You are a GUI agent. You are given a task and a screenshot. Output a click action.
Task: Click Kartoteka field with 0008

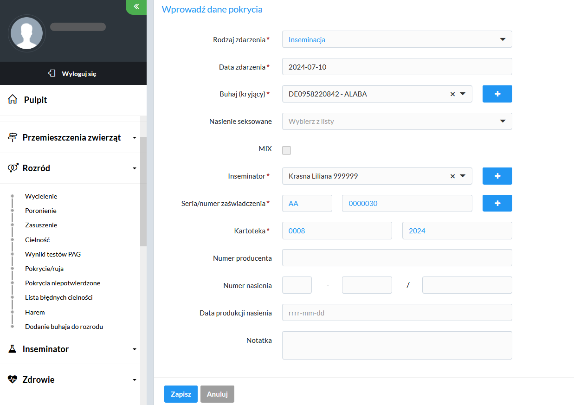[337, 231]
